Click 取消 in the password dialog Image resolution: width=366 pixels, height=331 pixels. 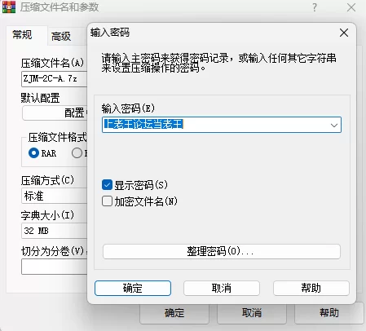222,288
